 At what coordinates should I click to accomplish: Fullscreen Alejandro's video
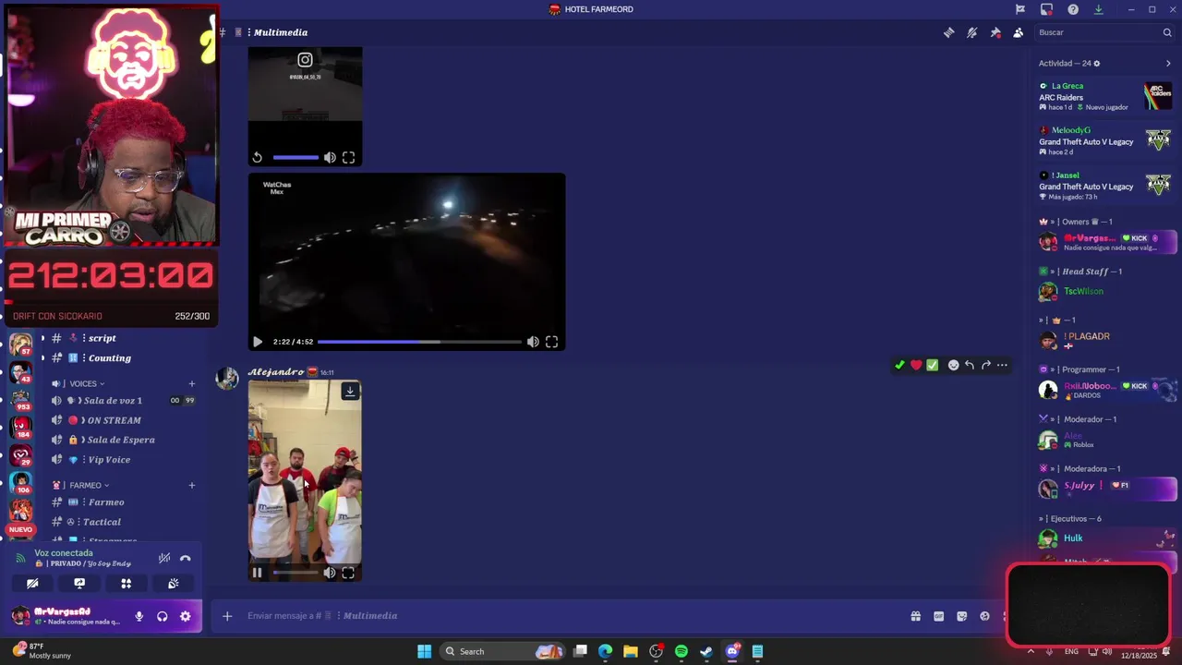pos(348,573)
